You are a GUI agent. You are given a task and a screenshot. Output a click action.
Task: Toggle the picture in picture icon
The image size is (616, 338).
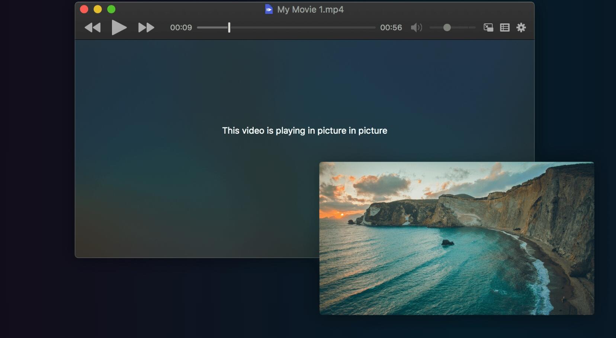pyautogui.click(x=488, y=27)
